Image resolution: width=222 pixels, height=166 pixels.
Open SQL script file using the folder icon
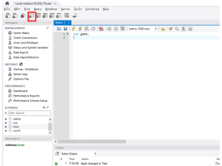click(59, 29)
